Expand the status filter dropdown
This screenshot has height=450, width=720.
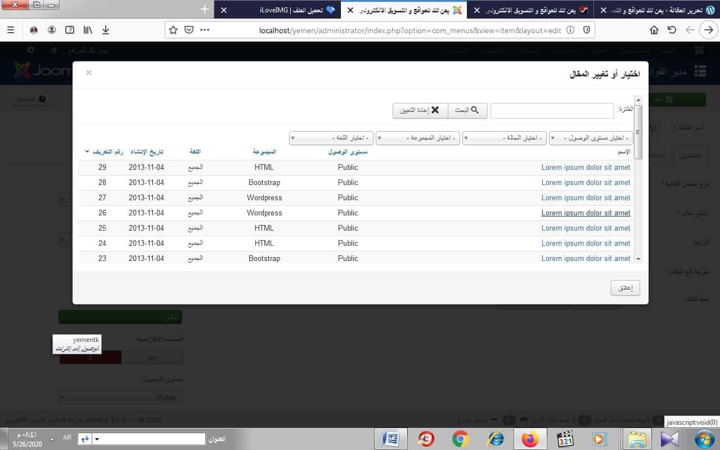coord(505,138)
